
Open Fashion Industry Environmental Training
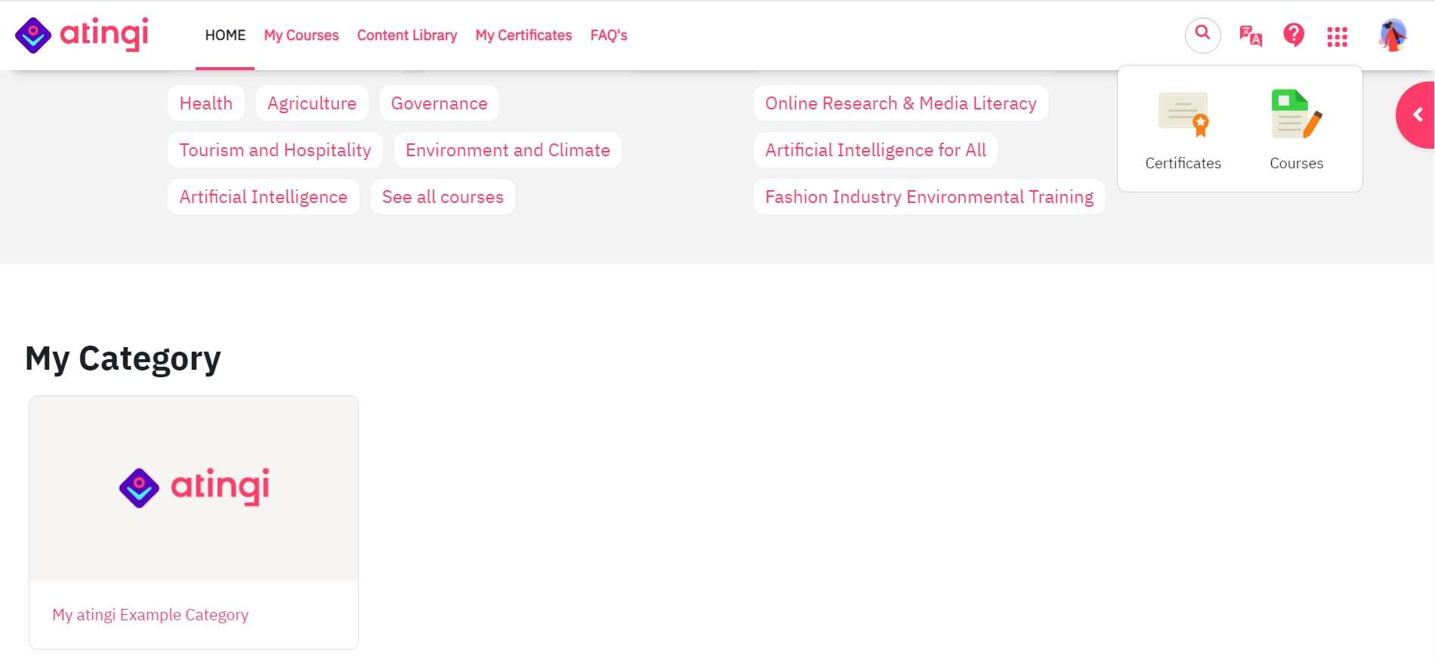coord(929,197)
